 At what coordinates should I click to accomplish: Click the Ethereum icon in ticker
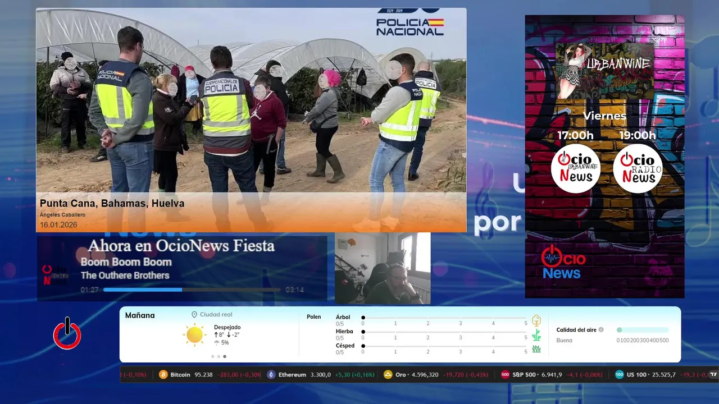pyautogui.click(x=271, y=374)
